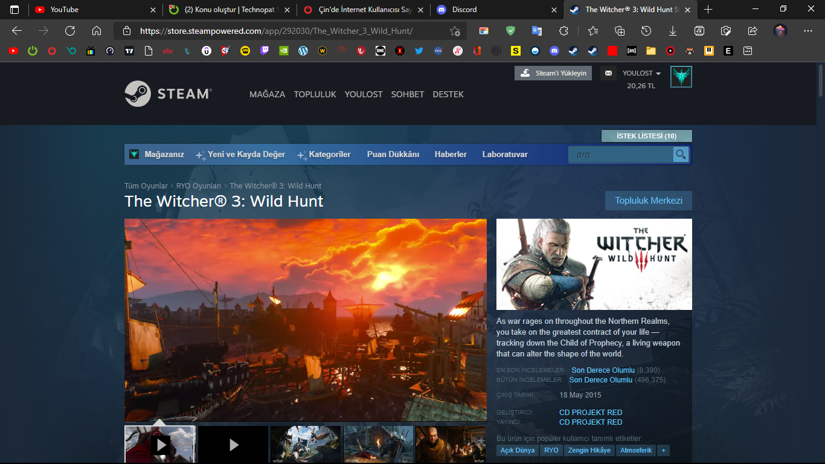The image size is (825, 464).
Task: Open the YOULOST header menu
Action: tap(364, 94)
